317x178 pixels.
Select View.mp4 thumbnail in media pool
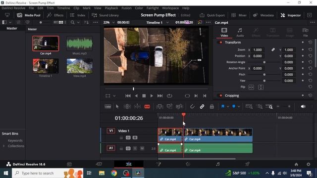coord(80,66)
